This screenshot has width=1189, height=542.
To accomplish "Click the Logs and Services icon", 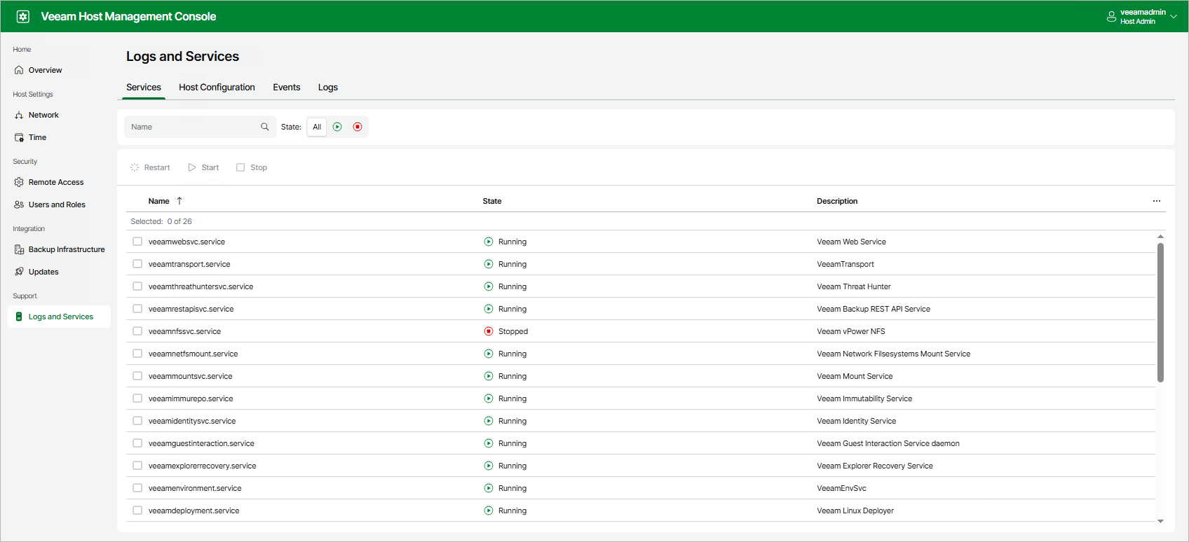I will pyautogui.click(x=19, y=317).
